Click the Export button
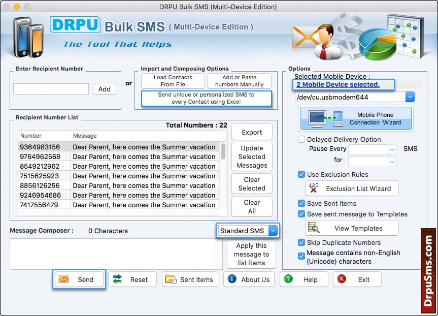The height and width of the screenshot is (316, 438). [x=252, y=132]
